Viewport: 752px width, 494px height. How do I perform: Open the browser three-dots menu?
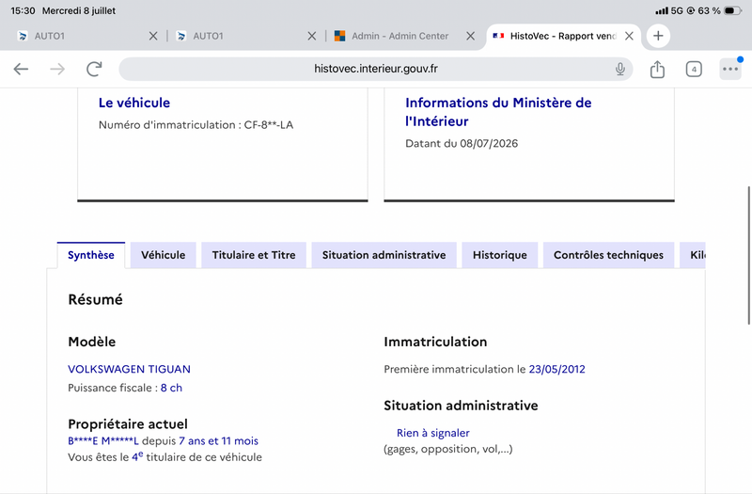click(x=730, y=69)
